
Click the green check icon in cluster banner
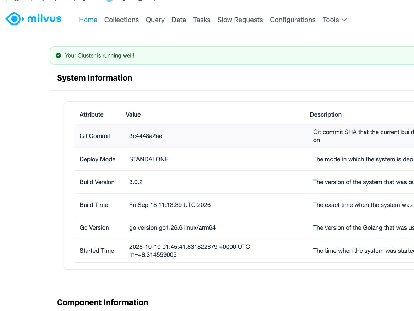[x=58, y=55]
